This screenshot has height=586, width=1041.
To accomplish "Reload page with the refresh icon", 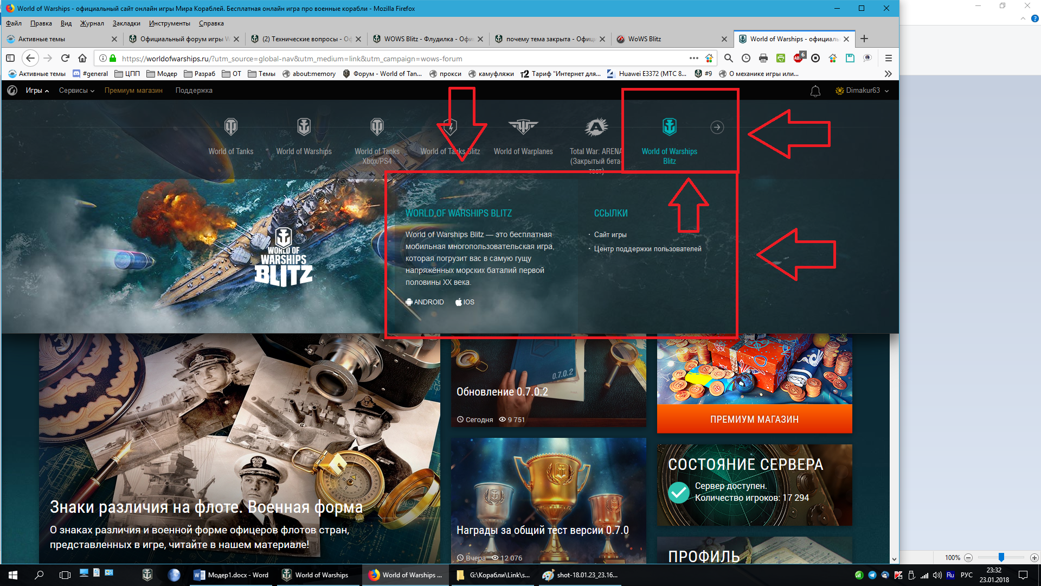I will 65,59.
